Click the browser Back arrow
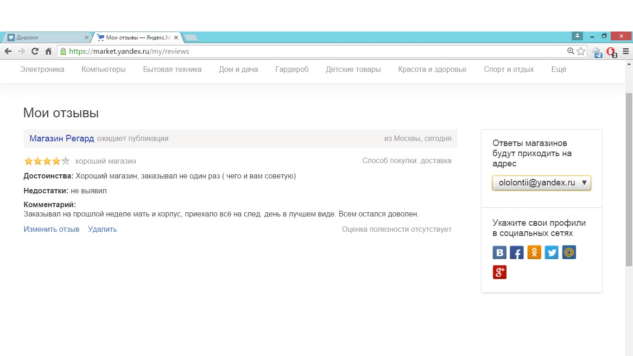 click(8, 51)
